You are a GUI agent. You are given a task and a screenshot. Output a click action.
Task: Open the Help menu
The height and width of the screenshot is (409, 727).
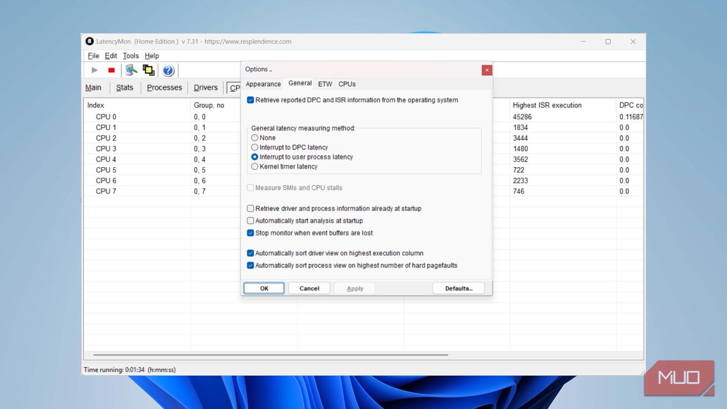(151, 56)
